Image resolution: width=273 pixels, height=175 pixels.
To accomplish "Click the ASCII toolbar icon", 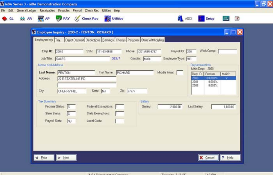I will (185, 19).
